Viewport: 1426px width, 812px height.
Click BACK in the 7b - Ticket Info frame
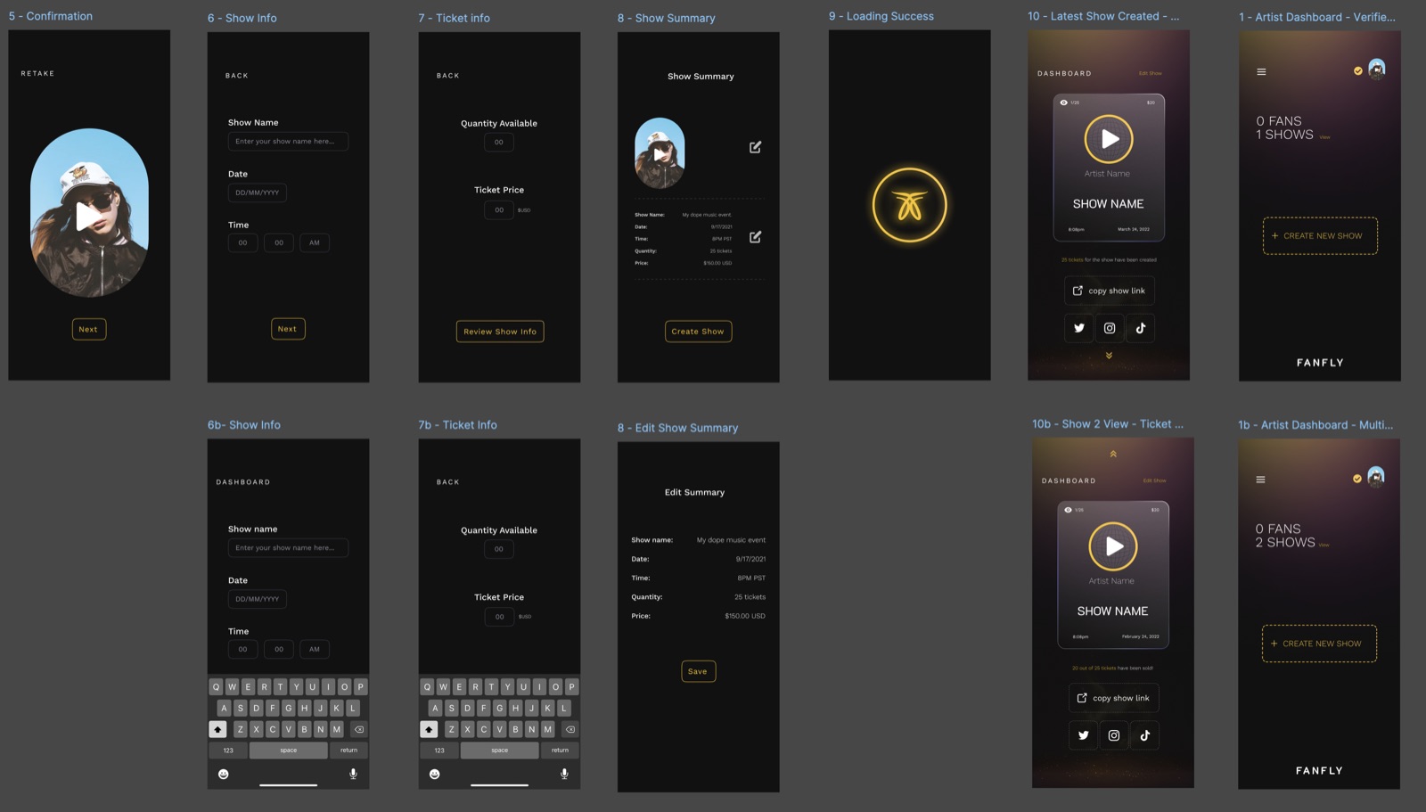pos(447,482)
